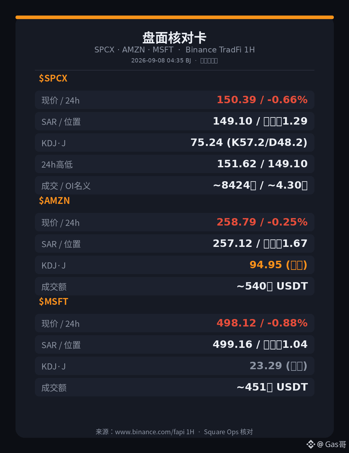Open the $MSFT ticker heading
The height and width of the screenshot is (453, 349).
pos(53,302)
